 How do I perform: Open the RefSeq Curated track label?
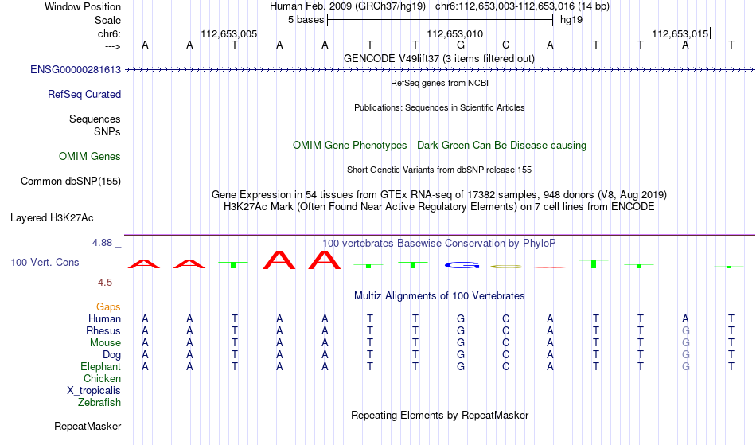84,95
